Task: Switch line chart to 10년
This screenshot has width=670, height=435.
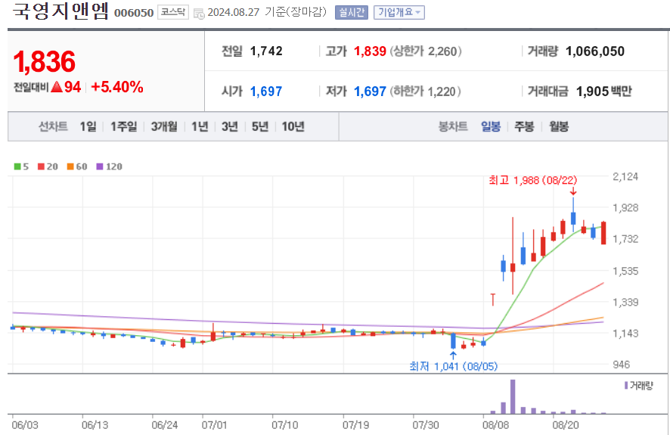Action: 293,126
